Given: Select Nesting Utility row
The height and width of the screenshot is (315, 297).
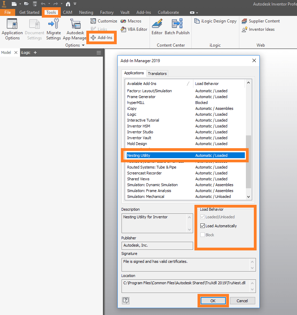Looking at the screenshot, I should (186, 155).
